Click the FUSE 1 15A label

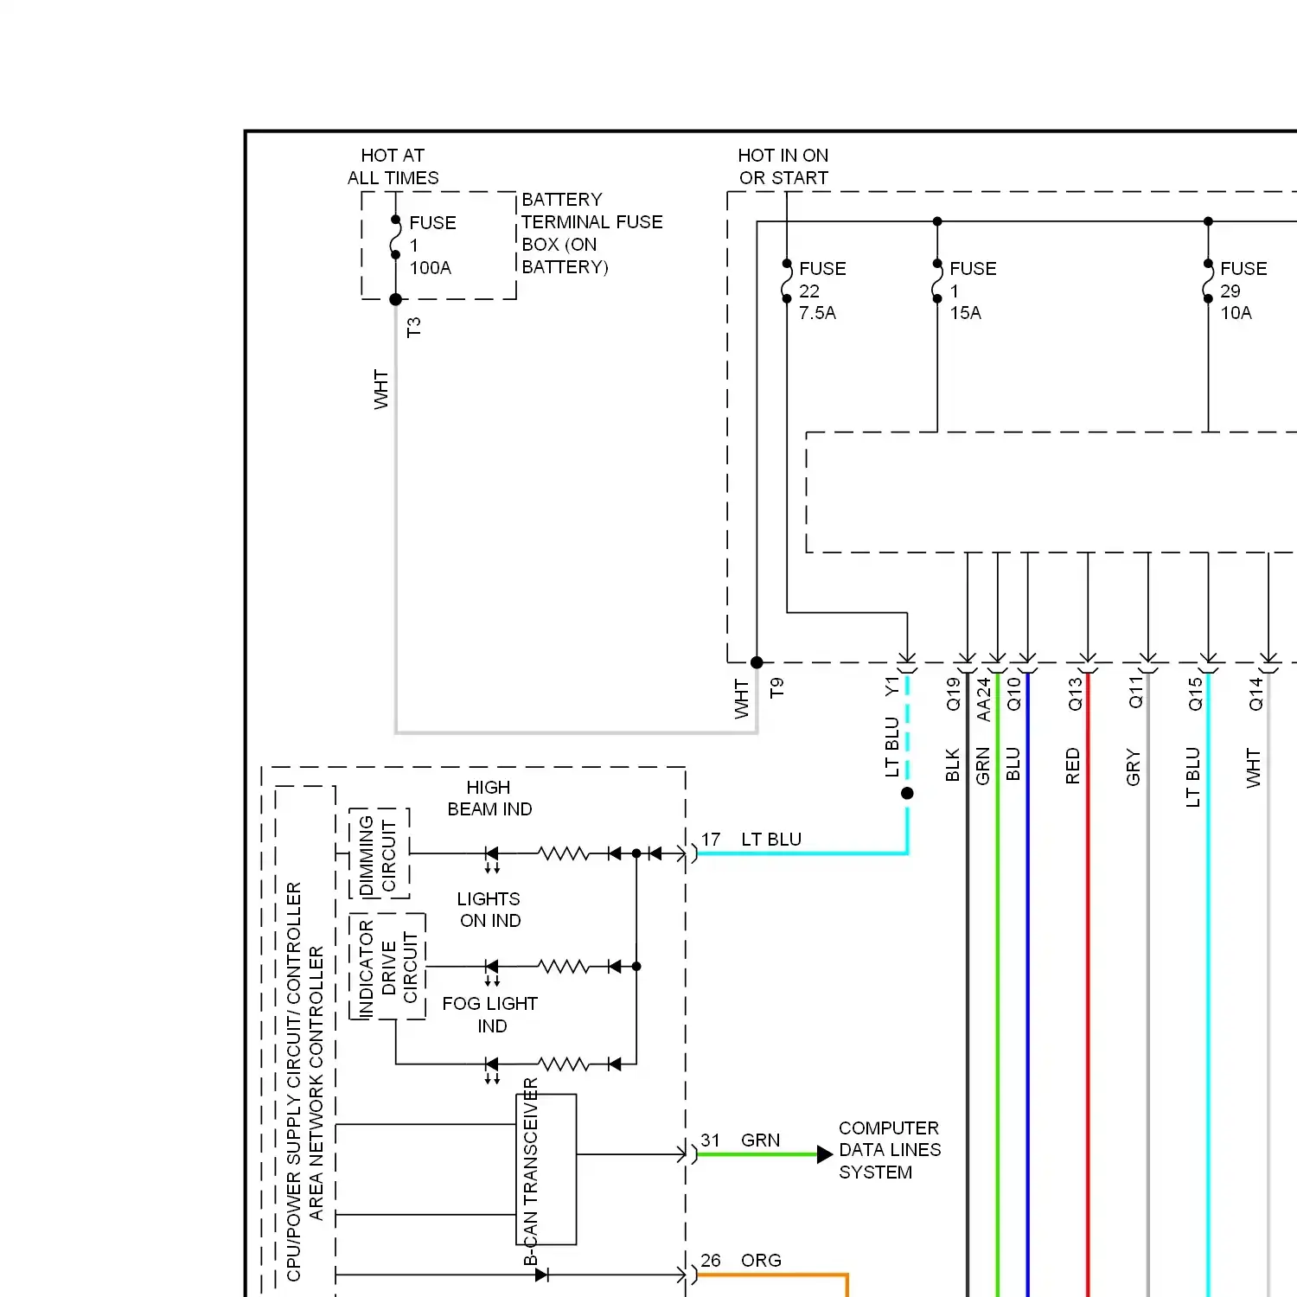973,291
